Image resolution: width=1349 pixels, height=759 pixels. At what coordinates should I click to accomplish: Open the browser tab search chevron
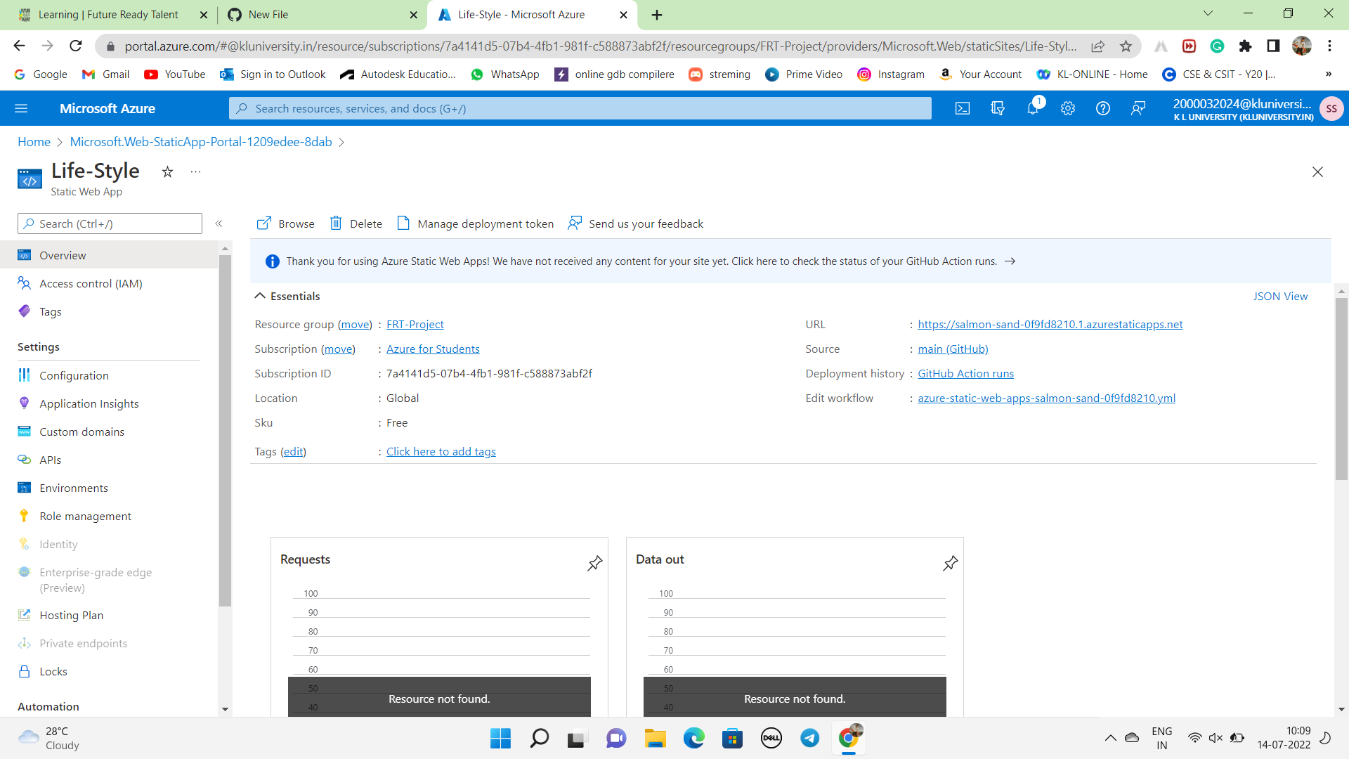tap(1208, 13)
